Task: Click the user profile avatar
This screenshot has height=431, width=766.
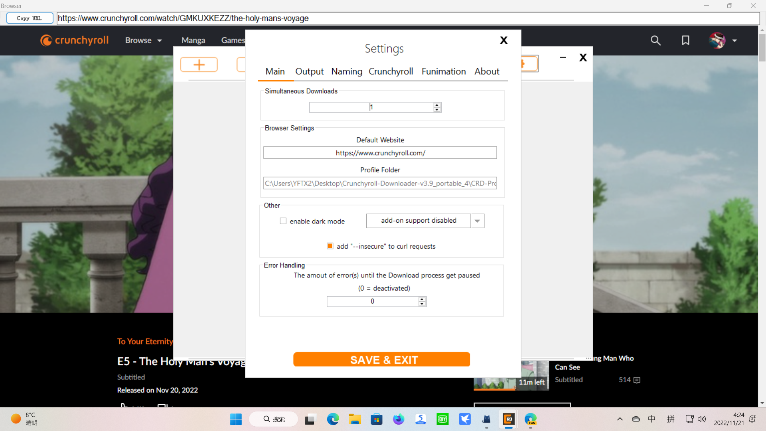Action: click(717, 40)
